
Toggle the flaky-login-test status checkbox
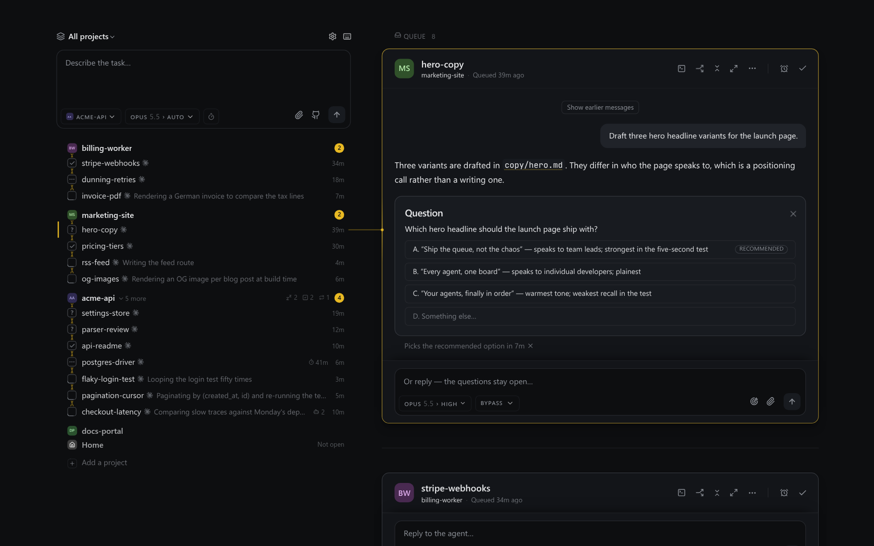pos(72,379)
